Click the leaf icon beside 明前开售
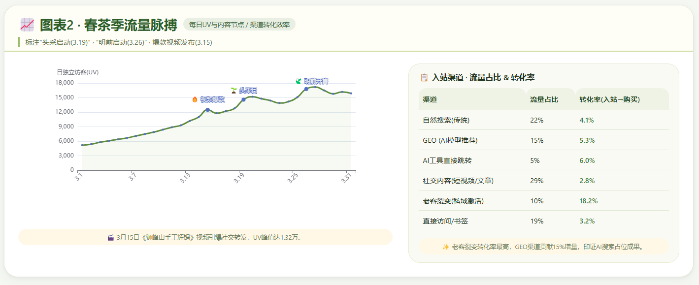This screenshot has height=285, width=699. click(x=298, y=81)
